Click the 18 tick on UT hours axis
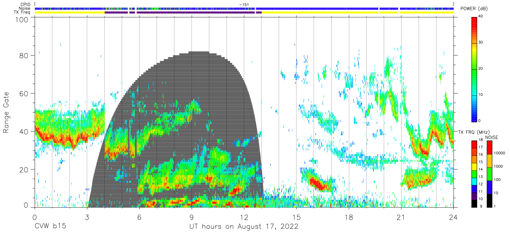Image resolution: width=510 pixels, height=235 pixels. tap(349, 217)
